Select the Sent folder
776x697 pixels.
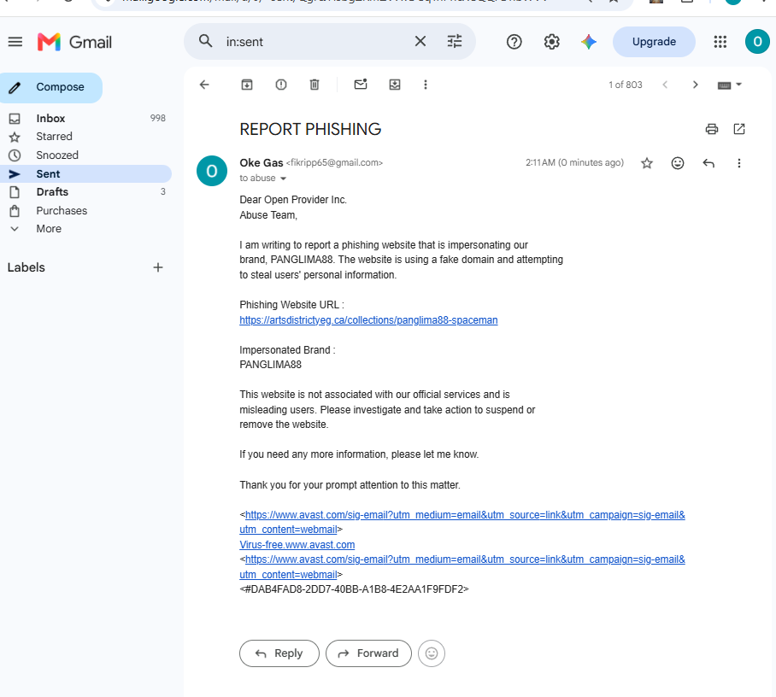tap(85, 173)
